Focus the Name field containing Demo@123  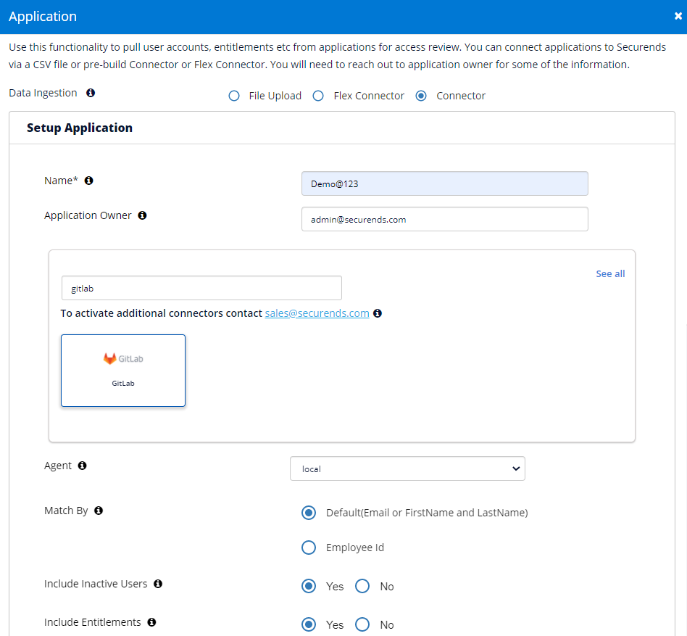coord(445,183)
